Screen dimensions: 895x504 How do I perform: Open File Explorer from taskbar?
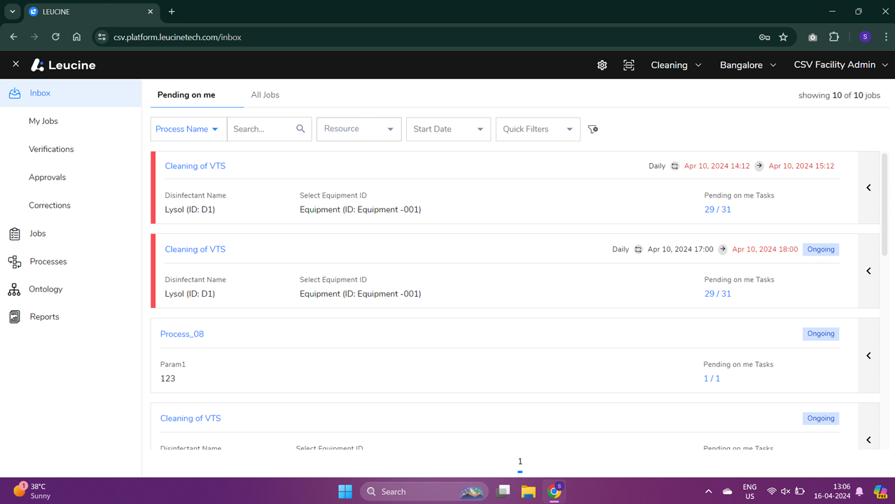pyautogui.click(x=529, y=491)
